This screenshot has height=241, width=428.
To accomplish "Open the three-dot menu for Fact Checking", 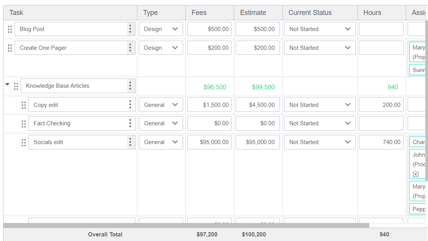I will 130,123.
